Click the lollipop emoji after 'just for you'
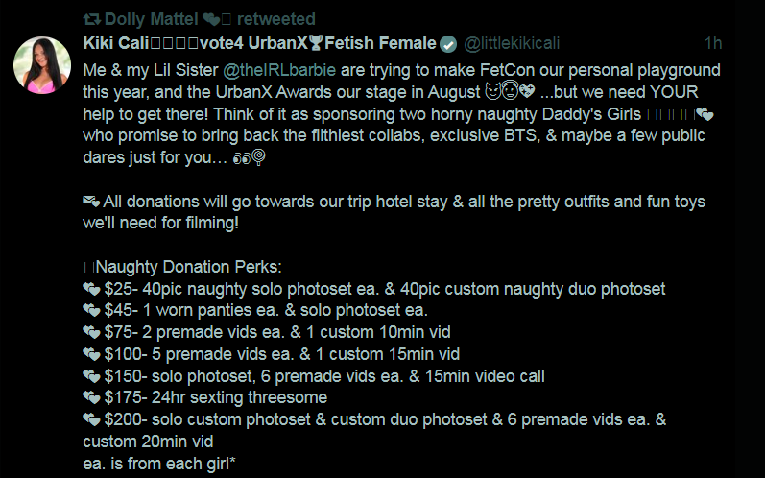 (x=258, y=157)
